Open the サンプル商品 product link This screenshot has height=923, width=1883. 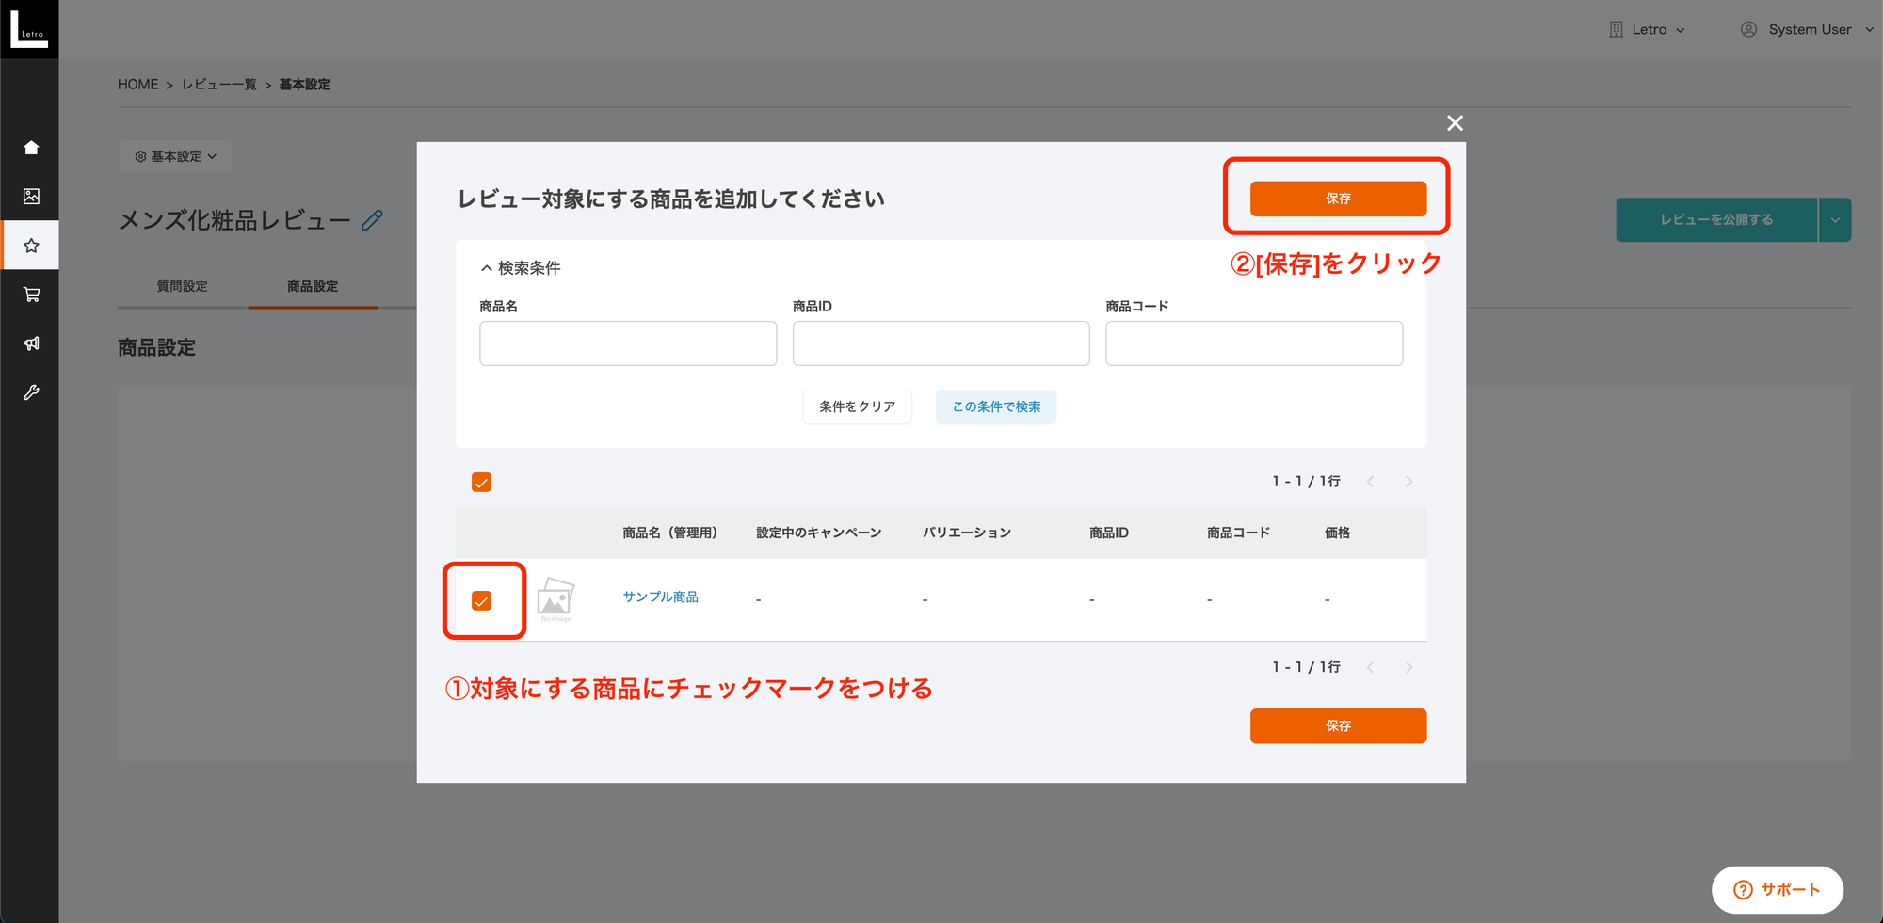tap(660, 597)
